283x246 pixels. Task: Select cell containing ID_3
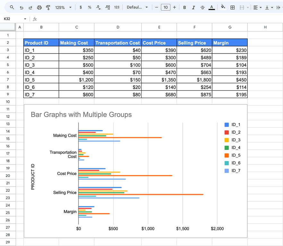click(x=41, y=65)
